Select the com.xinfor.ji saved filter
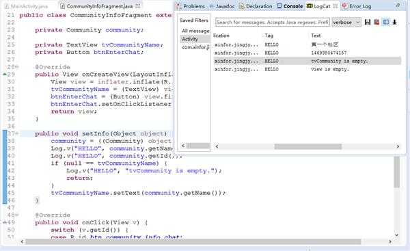The height and width of the screenshot is (251, 410). (195, 47)
